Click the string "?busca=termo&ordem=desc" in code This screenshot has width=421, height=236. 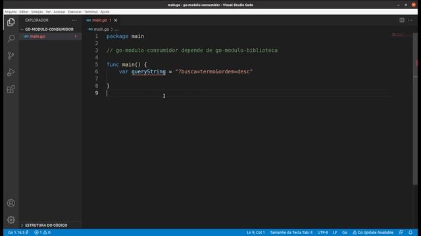pyautogui.click(x=214, y=71)
